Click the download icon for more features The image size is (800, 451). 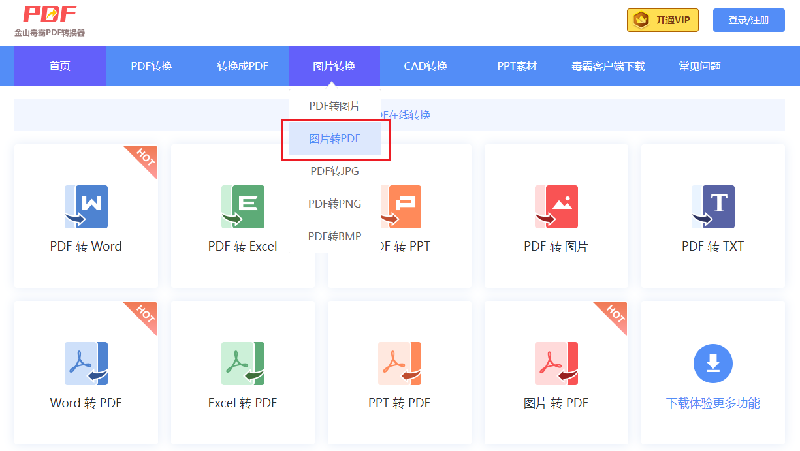pyautogui.click(x=712, y=364)
